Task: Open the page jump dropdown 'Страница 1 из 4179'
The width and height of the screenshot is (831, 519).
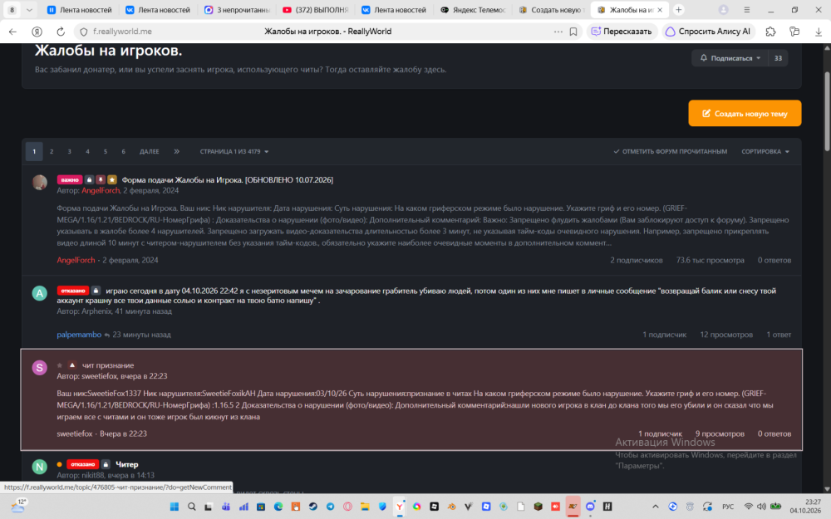Action: coord(234,151)
